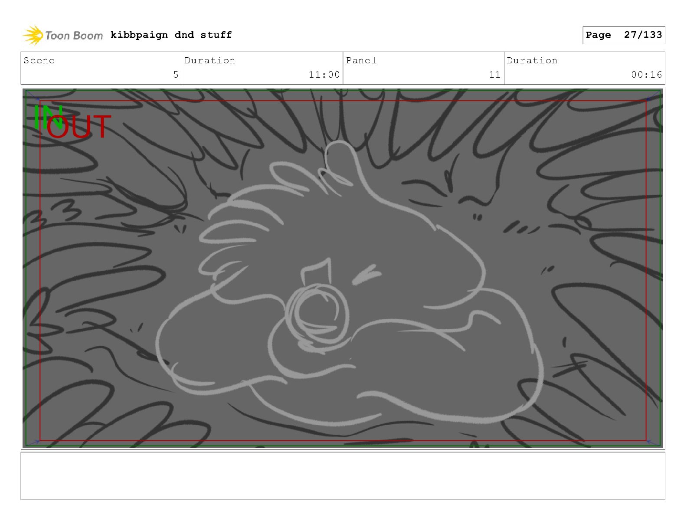Click the red 'OUT' camera marker
The height and width of the screenshot is (531, 687).
pos(79,127)
